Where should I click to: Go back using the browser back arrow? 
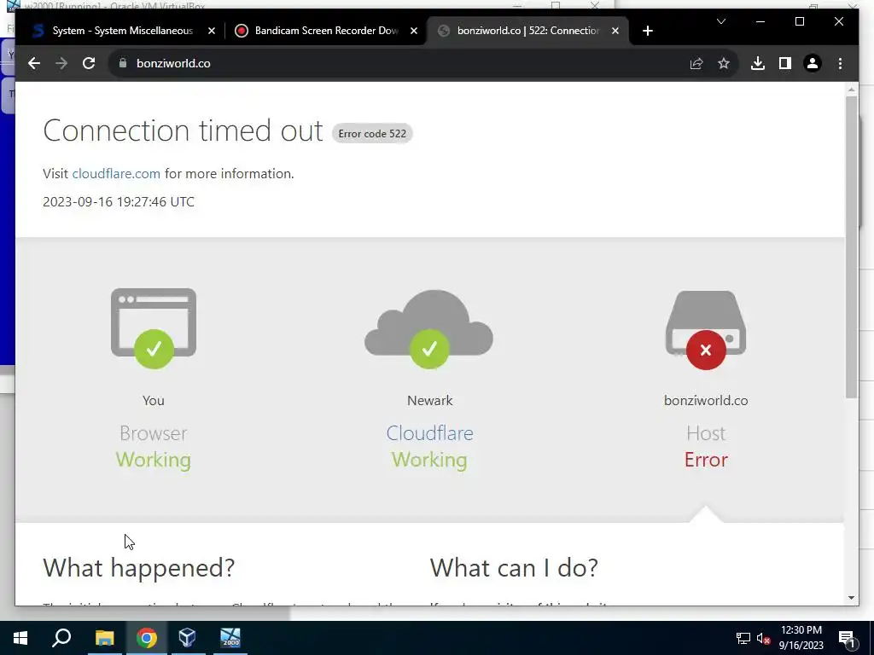tap(34, 63)
